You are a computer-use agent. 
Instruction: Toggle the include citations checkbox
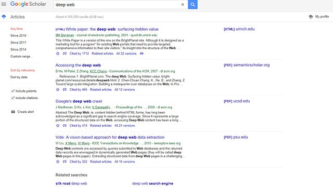[12, 98]
